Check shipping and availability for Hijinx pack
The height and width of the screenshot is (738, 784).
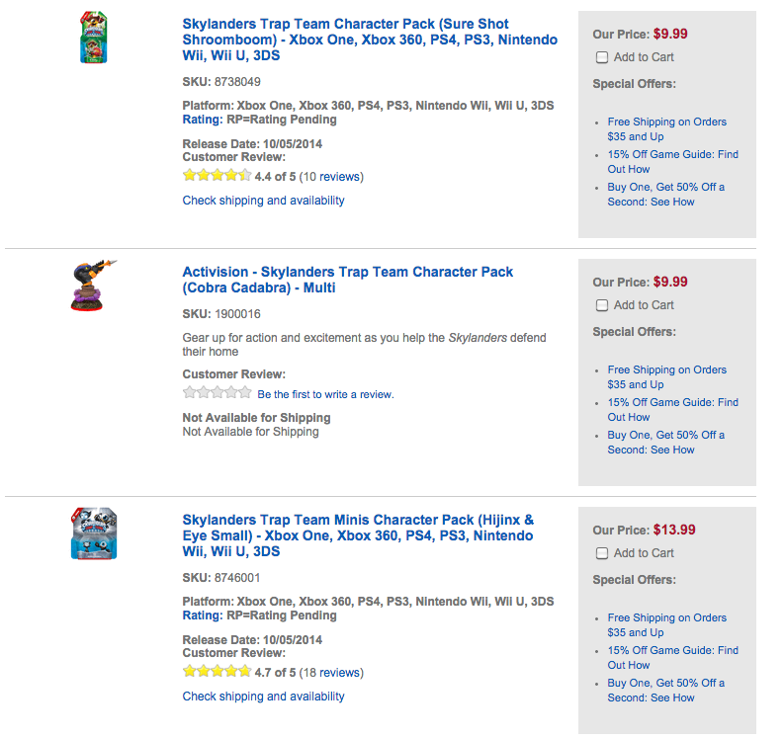click(263, 697)
